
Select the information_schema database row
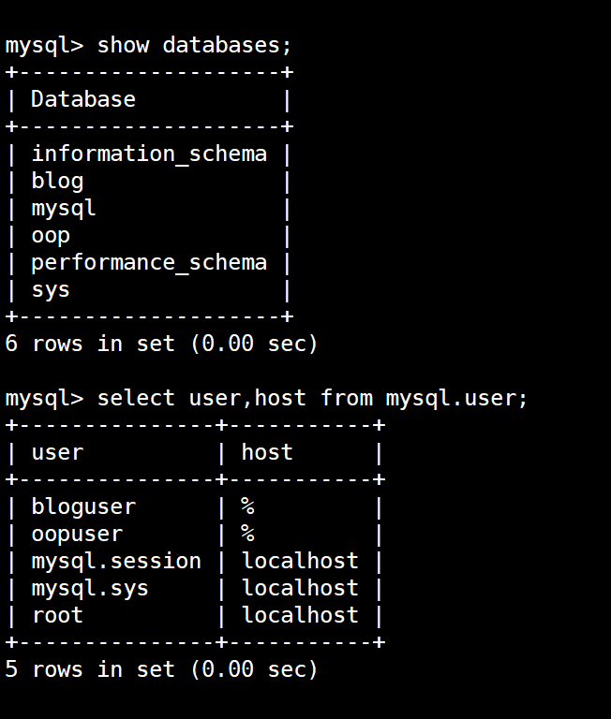click(149, 154)
